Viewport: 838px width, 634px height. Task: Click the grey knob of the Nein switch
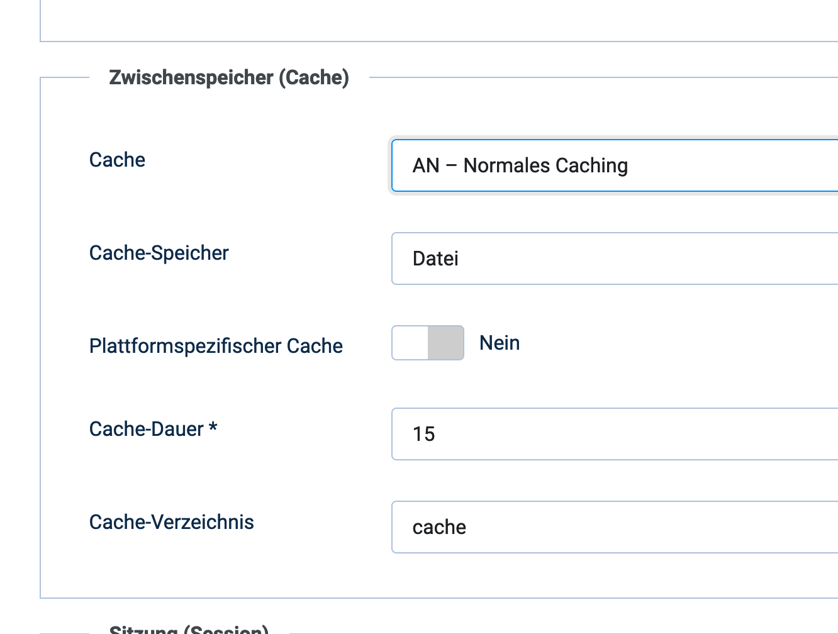coord(445,343)
